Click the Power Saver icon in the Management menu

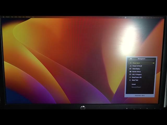click(130, 63)
